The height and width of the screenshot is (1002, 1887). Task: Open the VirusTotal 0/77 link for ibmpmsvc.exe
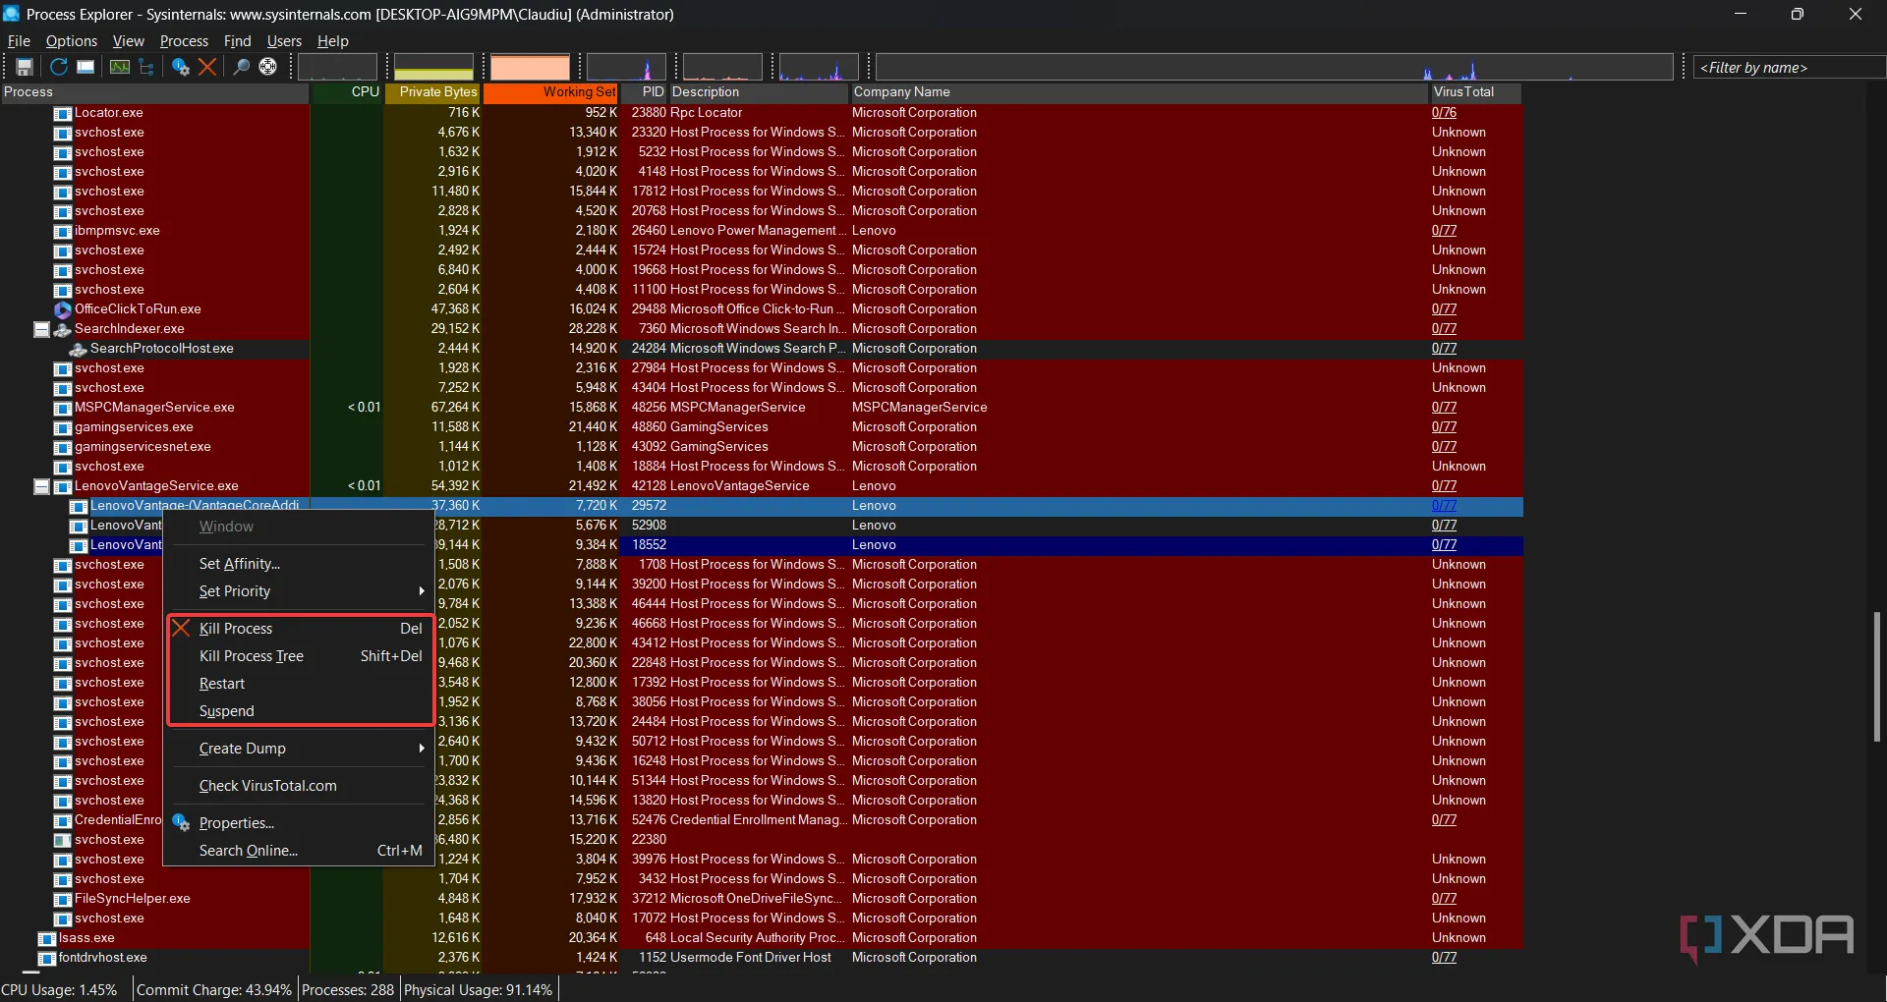pyautogui.click(x=1444, y=231)
